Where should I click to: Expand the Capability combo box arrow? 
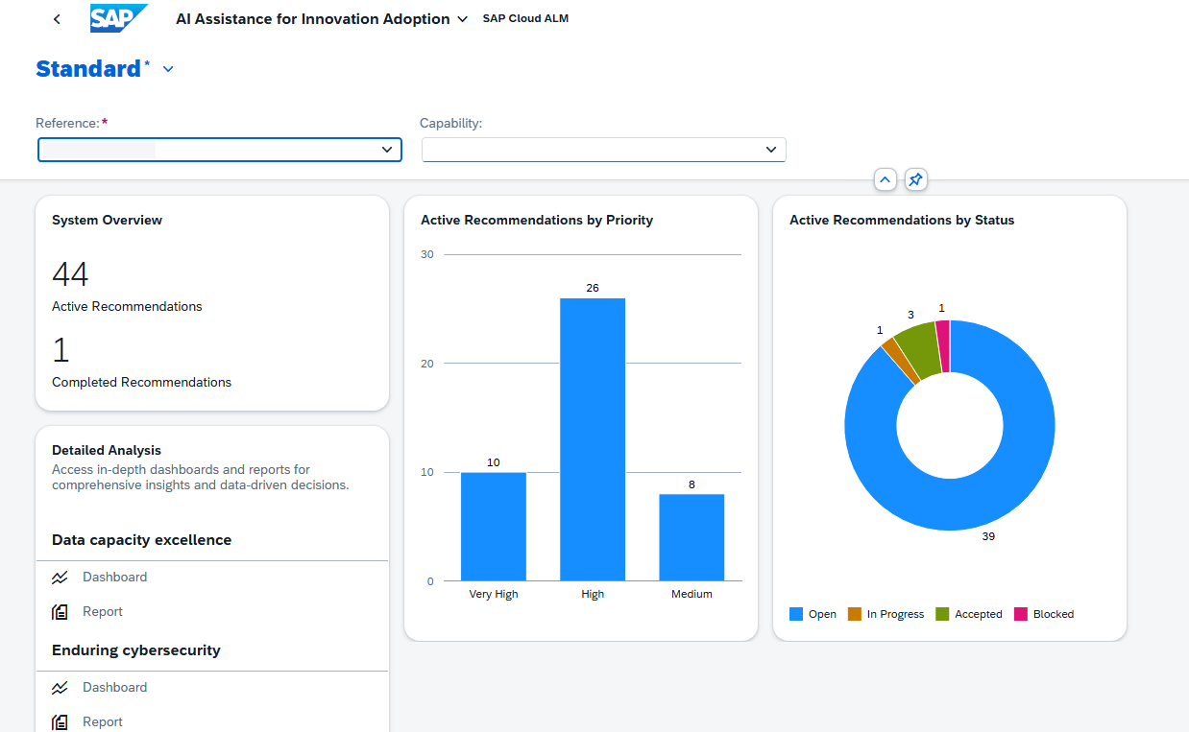click(x=771, y=150)
